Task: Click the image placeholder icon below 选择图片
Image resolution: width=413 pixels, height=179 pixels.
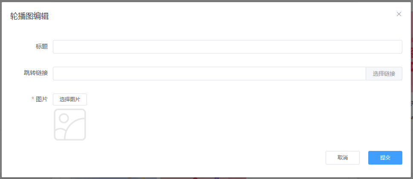Action: pos(70,125)
